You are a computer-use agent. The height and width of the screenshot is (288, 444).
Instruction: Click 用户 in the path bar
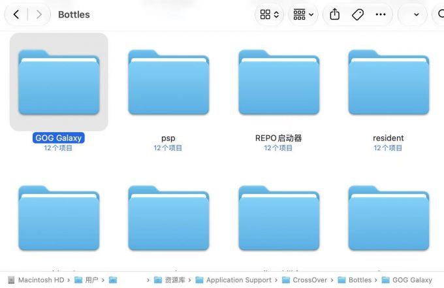click(x=86, y=280)
